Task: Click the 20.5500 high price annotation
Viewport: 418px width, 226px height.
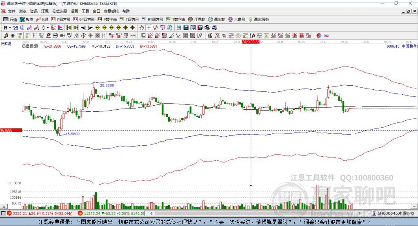Action: (107, 85)
